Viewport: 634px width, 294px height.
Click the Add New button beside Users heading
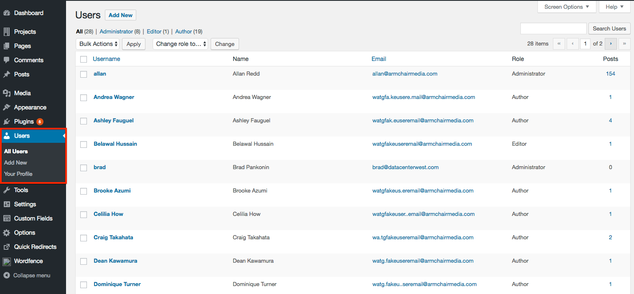click(x=120, y=15)
